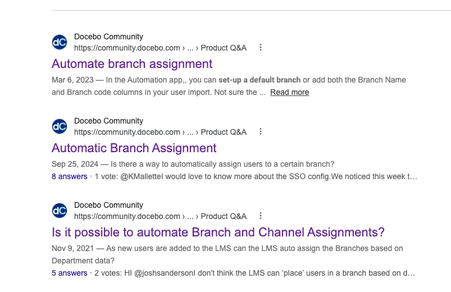Click third result's community.docebo.com URL breadcrumb

[160, 216]
